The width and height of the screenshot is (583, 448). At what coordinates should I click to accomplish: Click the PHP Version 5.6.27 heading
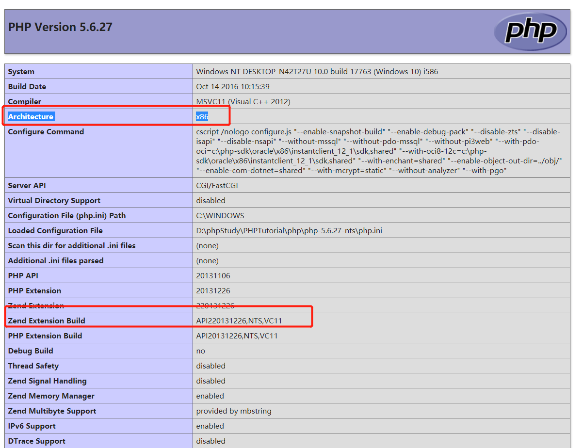60,27
